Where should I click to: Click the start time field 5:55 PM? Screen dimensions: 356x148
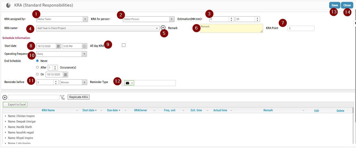tap(72, 46)
